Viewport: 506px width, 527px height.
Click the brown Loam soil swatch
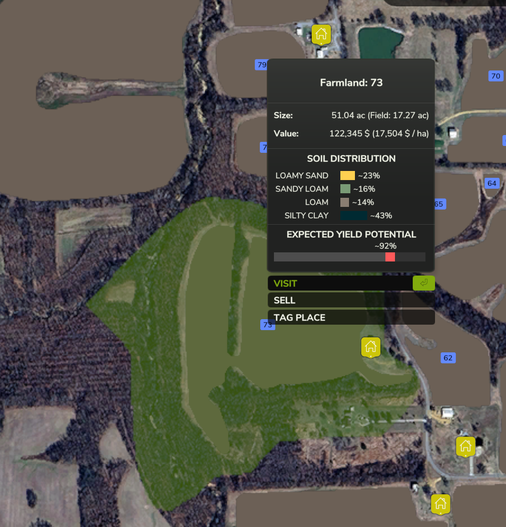coord(344,202)
